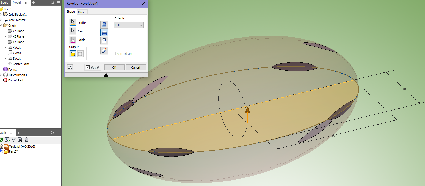425x186 pixels.
Task: Select Join operation in Revolve dialog
Action: point(104,24)
